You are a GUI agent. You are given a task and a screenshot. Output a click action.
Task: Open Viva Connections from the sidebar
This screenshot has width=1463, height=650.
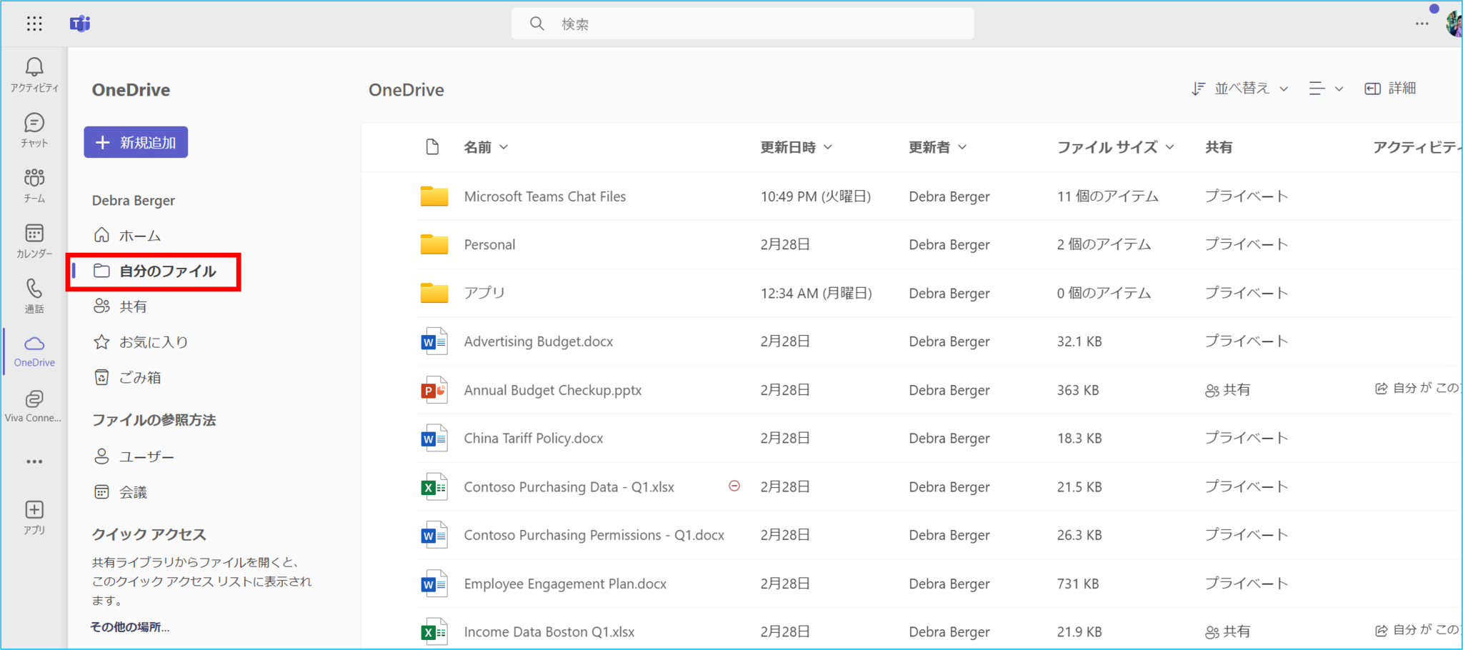point(34,405)
